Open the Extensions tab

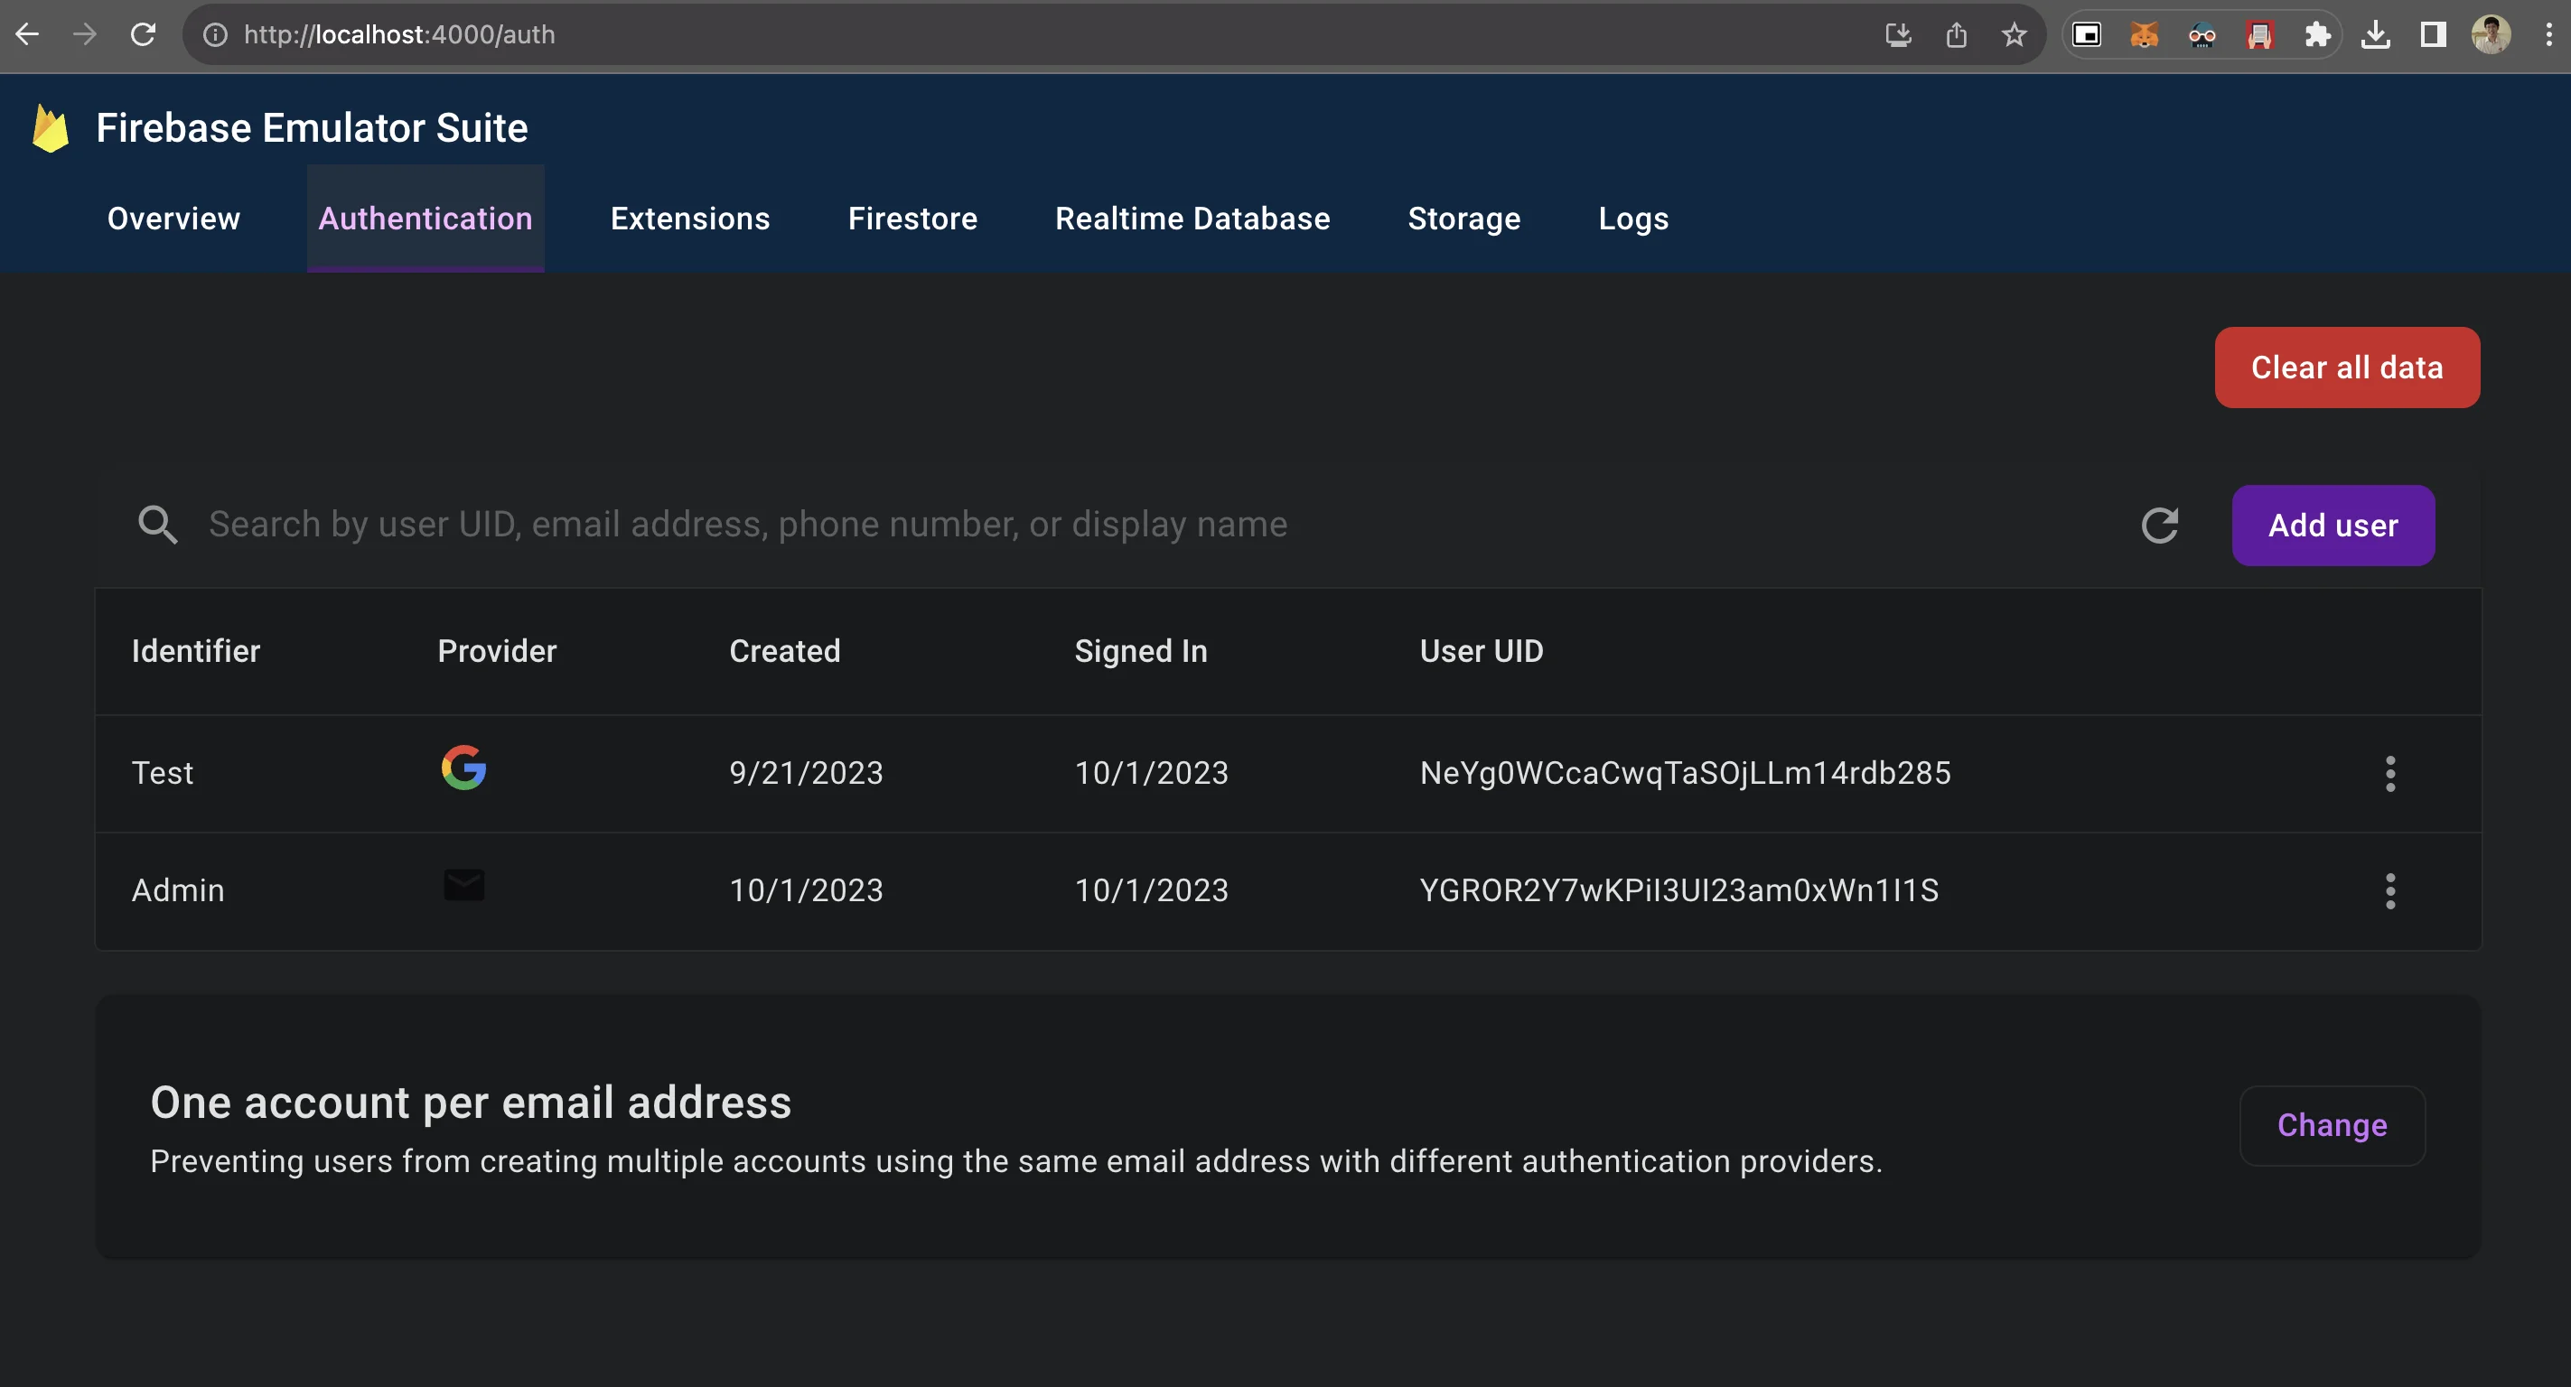point(691,219)
